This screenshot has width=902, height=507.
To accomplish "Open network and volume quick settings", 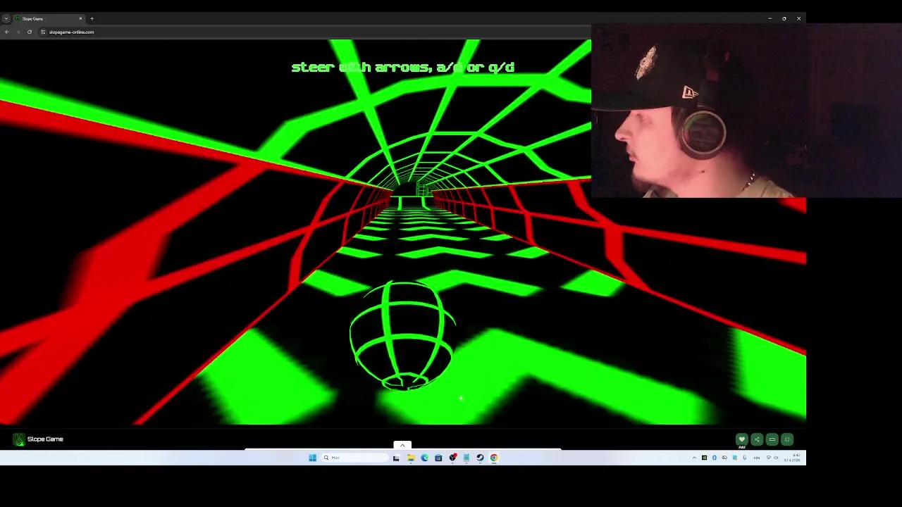I will [772, 458].
